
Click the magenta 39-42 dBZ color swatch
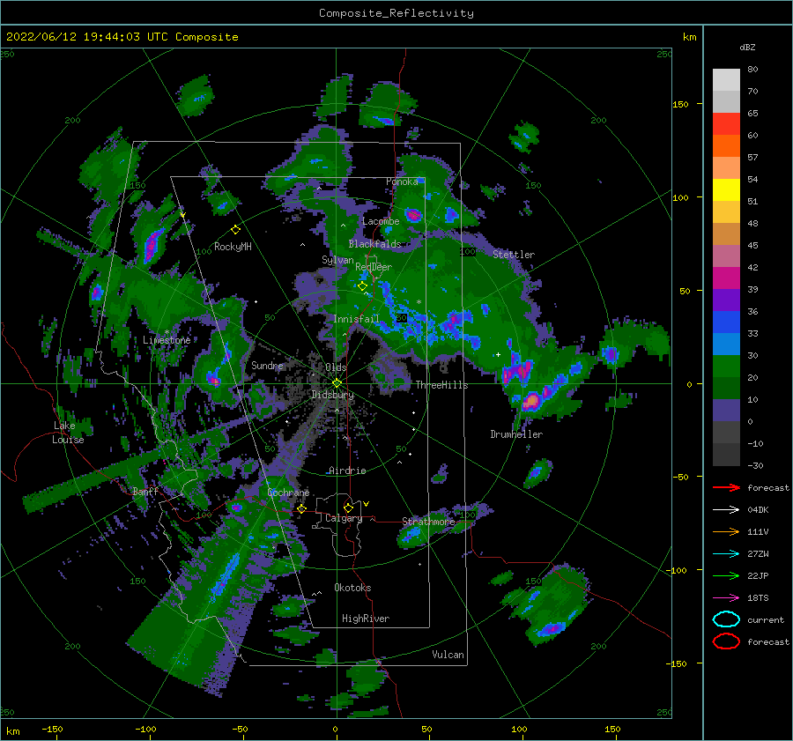[x=726, y=278]
